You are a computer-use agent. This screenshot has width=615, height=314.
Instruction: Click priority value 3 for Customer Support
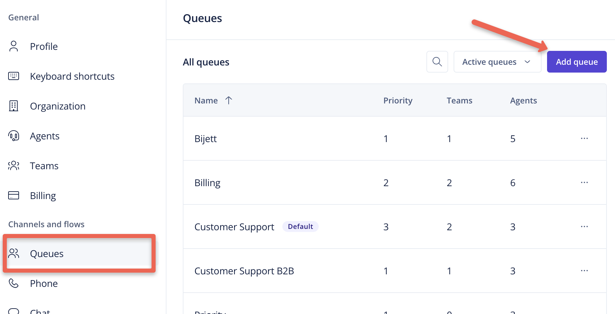coord(386,227)
